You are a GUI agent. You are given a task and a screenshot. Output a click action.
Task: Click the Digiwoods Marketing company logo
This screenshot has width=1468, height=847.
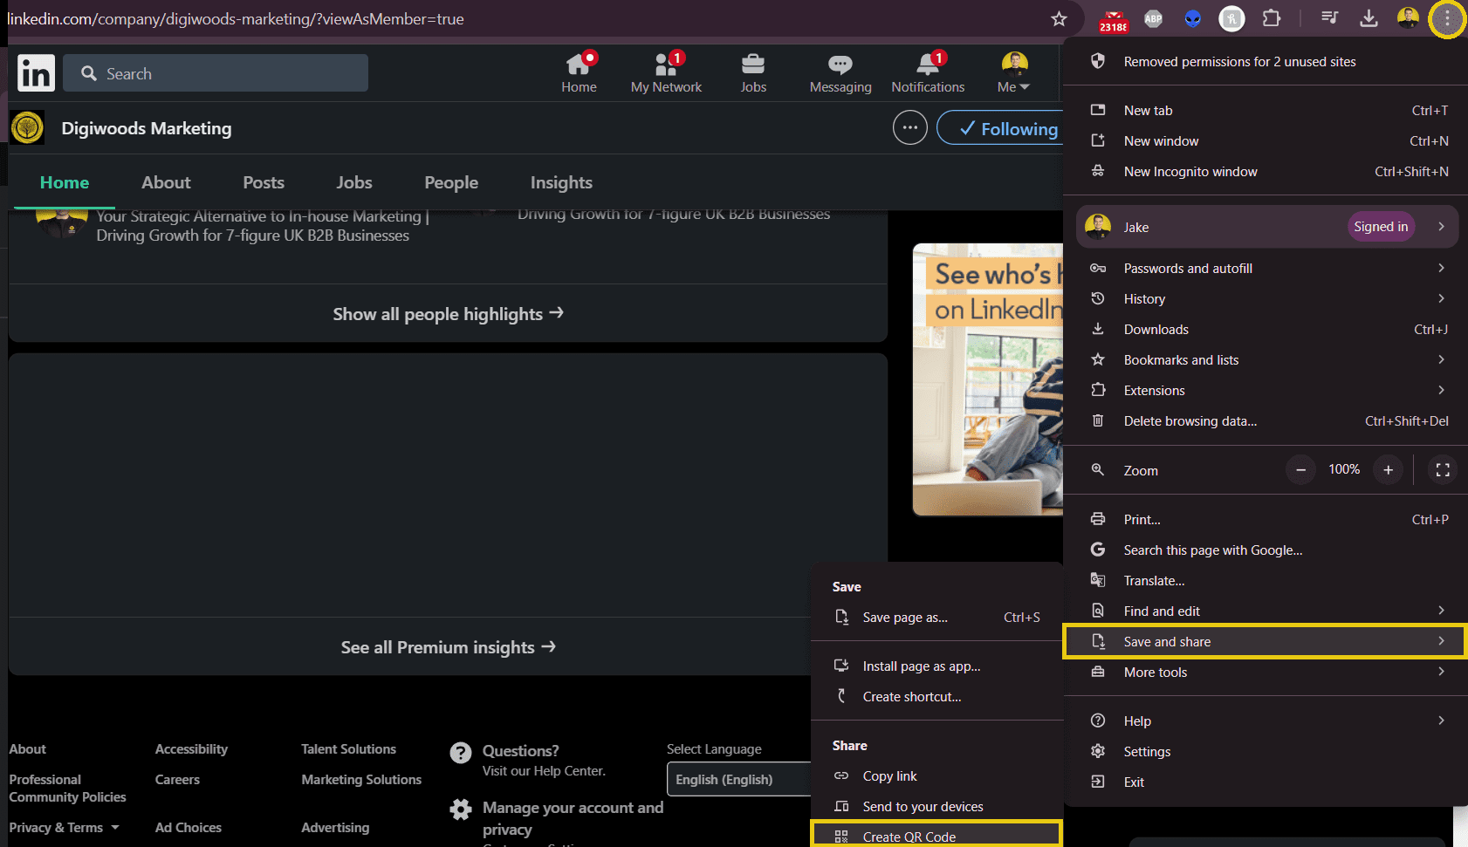click(x=28, y=128)
